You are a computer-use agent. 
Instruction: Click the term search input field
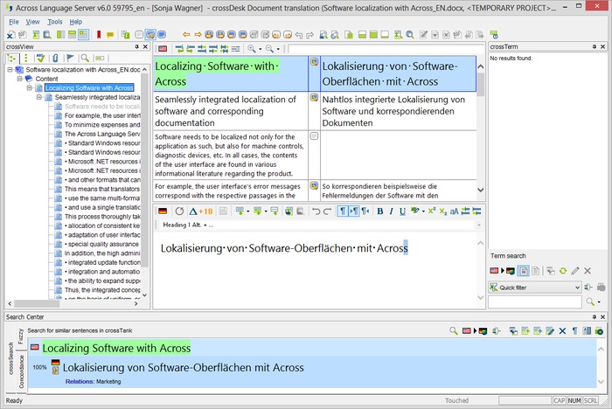[535, 302]
